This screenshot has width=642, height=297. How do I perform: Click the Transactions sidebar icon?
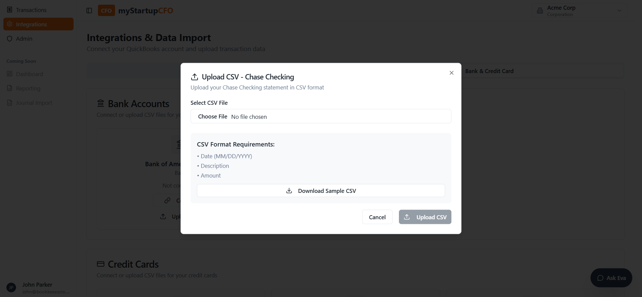click(x=10, y=10)
